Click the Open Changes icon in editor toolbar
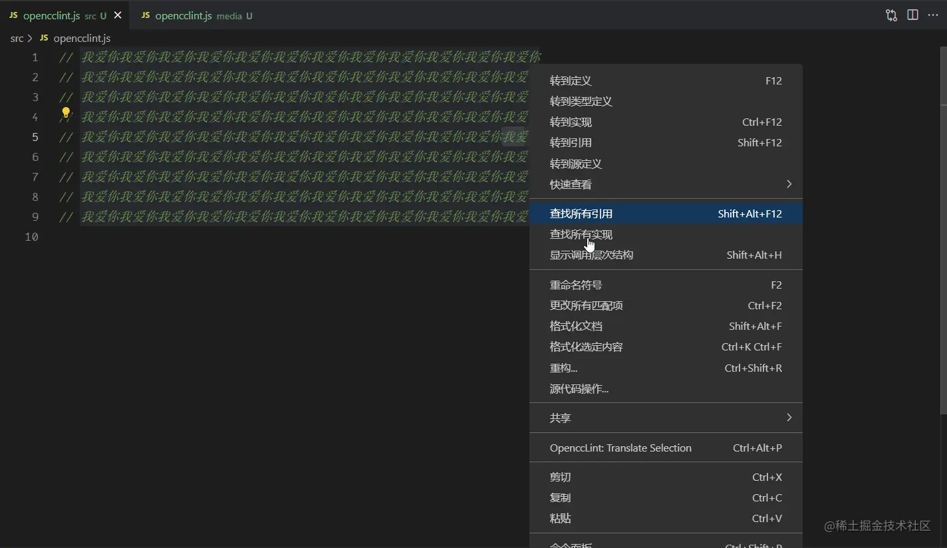The width and height of the screenshot is (947, 548). point(891,15)
